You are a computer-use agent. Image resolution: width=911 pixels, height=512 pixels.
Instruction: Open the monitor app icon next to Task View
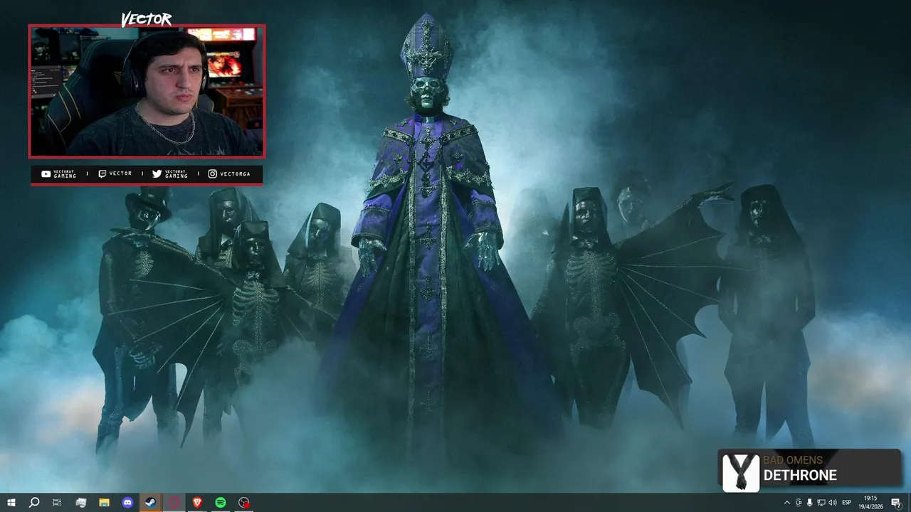click(x=81, y=503)
